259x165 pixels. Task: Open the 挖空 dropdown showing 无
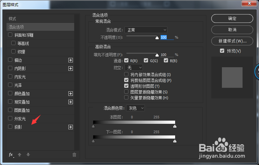(134, 68)
